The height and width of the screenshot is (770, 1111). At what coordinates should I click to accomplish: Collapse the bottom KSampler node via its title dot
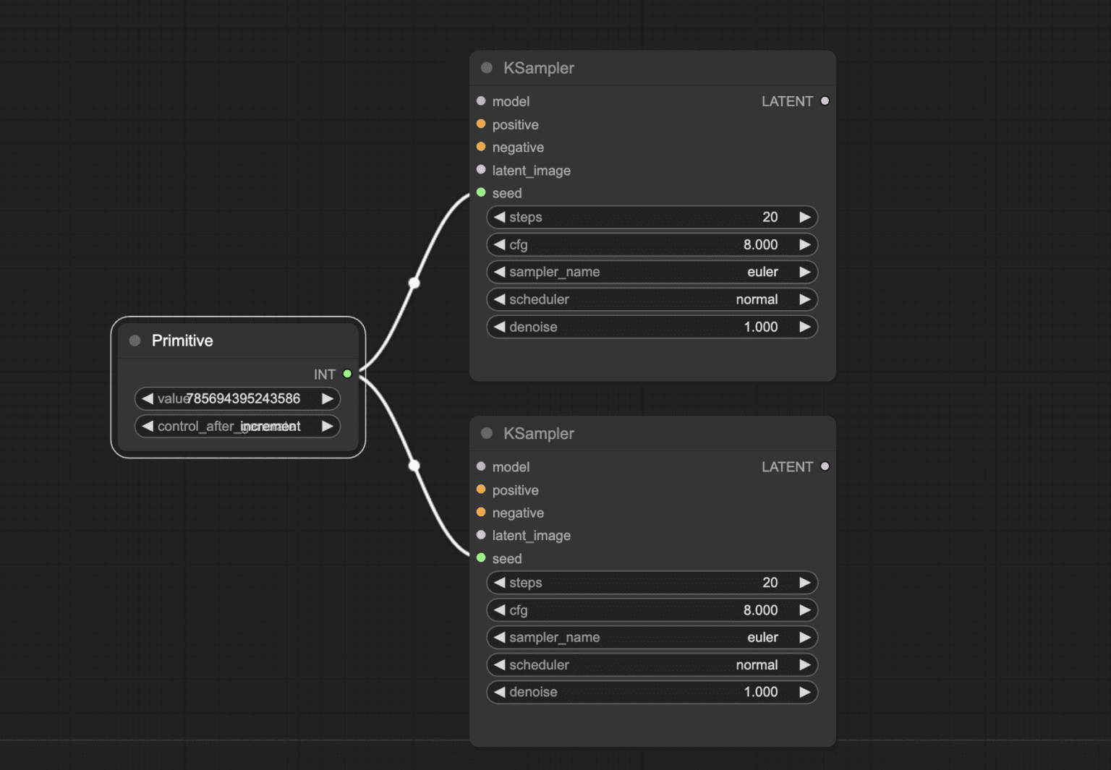(x=486, y=433)
